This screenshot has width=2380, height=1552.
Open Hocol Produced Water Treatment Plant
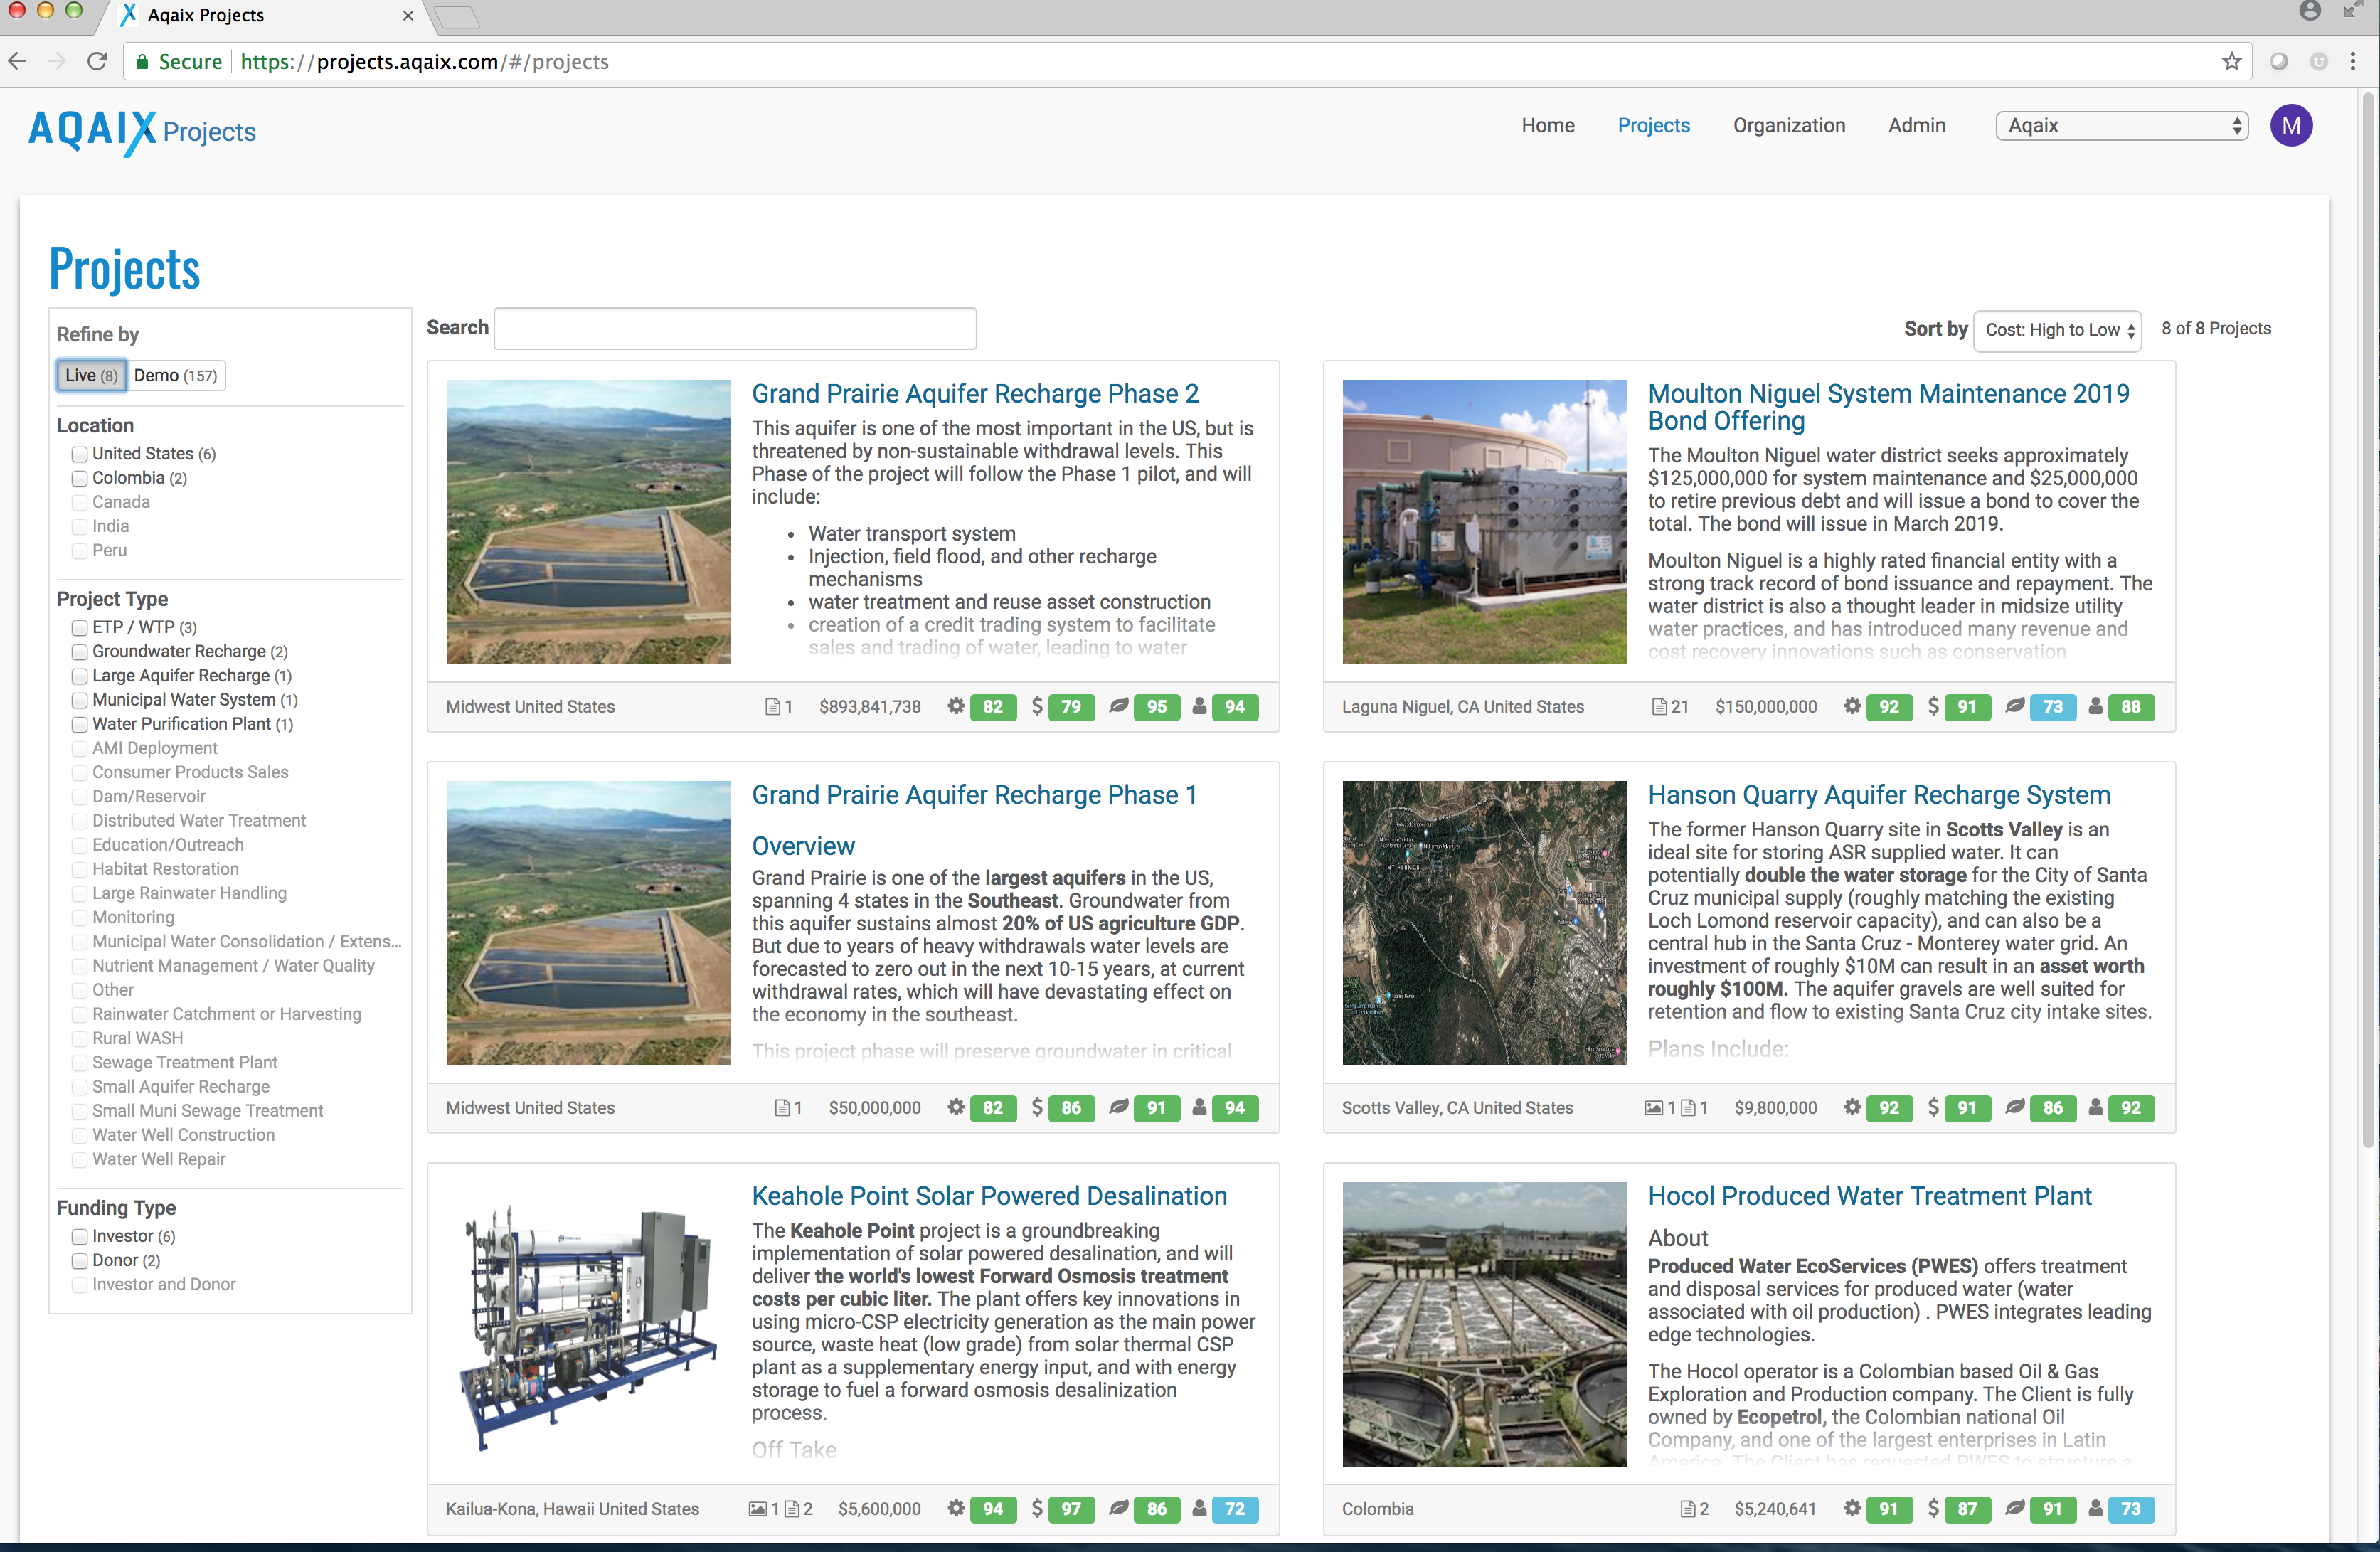[x=1869, y=1196]
